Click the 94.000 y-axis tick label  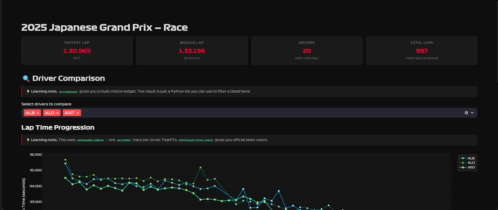[x=36, y=186]
